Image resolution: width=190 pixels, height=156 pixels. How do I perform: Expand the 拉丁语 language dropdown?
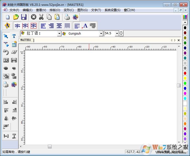(59, 34)
